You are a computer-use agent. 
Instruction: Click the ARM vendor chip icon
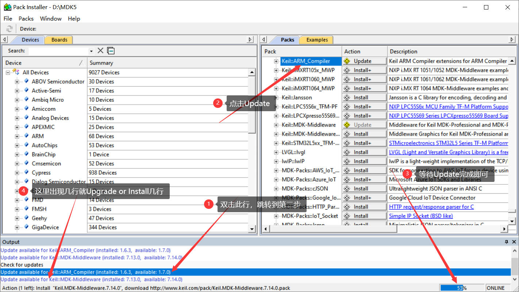click(26, 136)
